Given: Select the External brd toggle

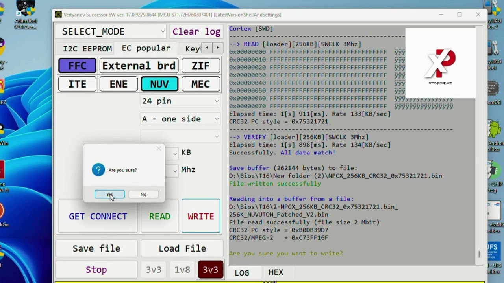Looking at the screenshot, I should point(139,66).
